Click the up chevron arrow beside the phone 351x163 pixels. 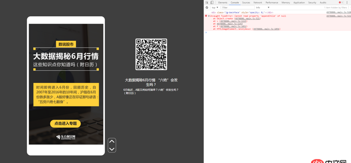click(x=112, y=142)
